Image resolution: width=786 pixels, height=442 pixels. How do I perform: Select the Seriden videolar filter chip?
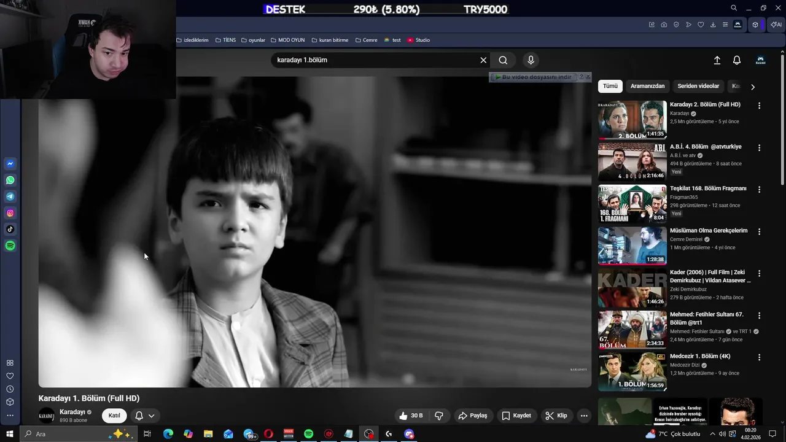coord(698,86)
